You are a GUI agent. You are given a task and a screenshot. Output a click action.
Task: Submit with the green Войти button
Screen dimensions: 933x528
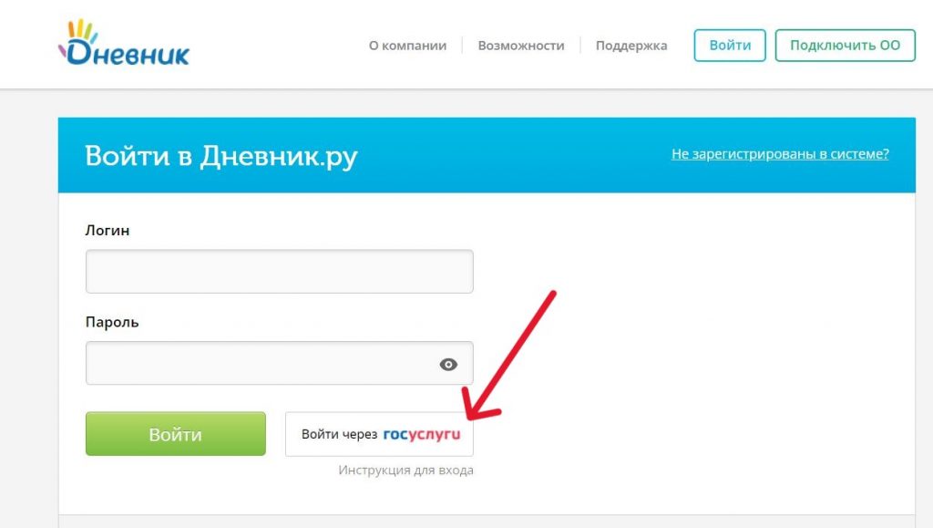(176, 434)
